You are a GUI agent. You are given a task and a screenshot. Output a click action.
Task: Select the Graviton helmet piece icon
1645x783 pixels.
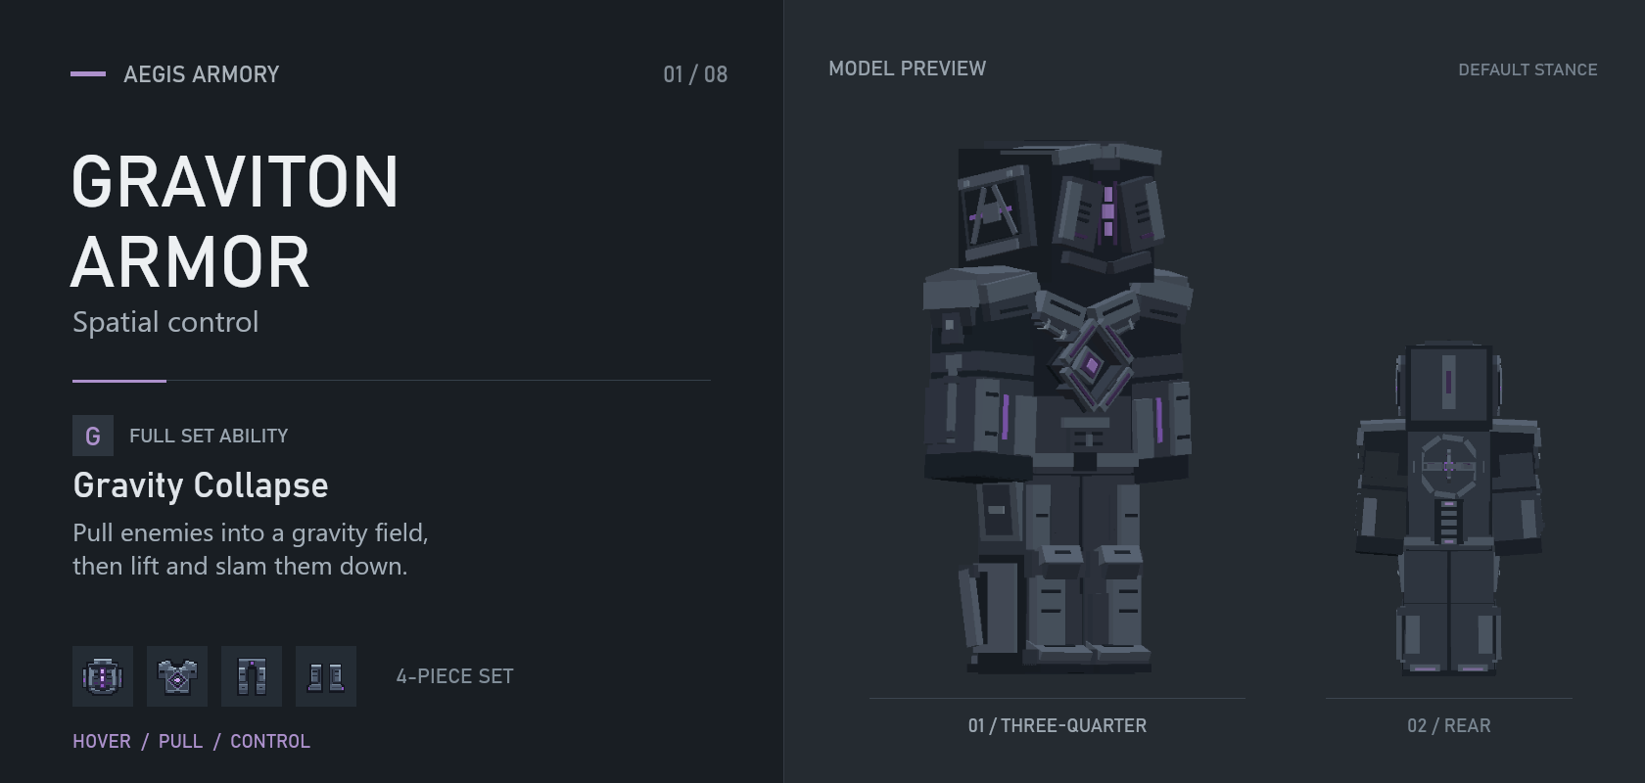[103, 676]
